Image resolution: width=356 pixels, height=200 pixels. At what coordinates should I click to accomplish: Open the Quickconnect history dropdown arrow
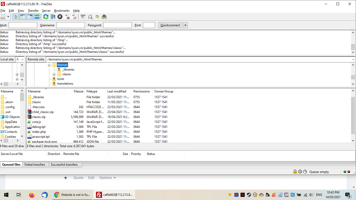point(185,25)
